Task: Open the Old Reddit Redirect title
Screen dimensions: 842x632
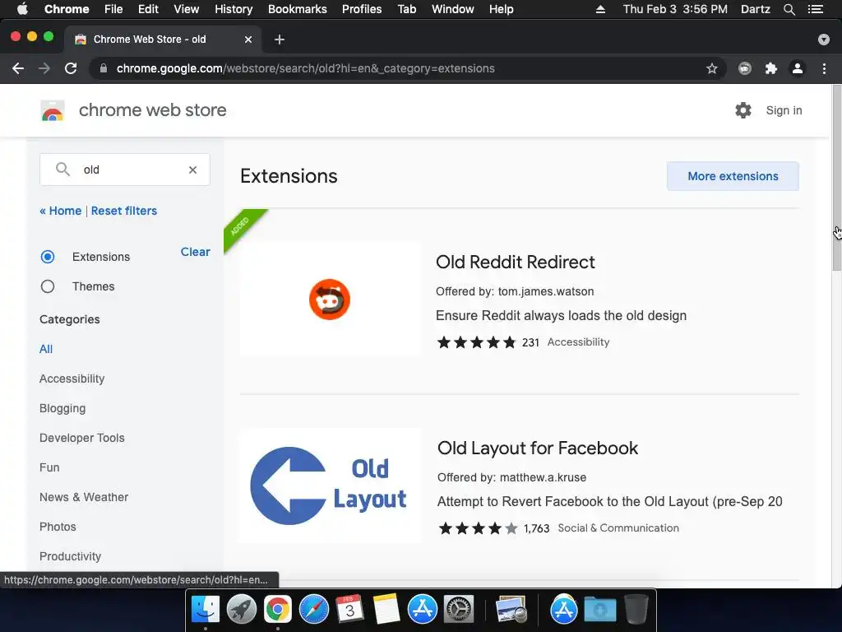Action: pyautogui.click(x=516, y=263)
